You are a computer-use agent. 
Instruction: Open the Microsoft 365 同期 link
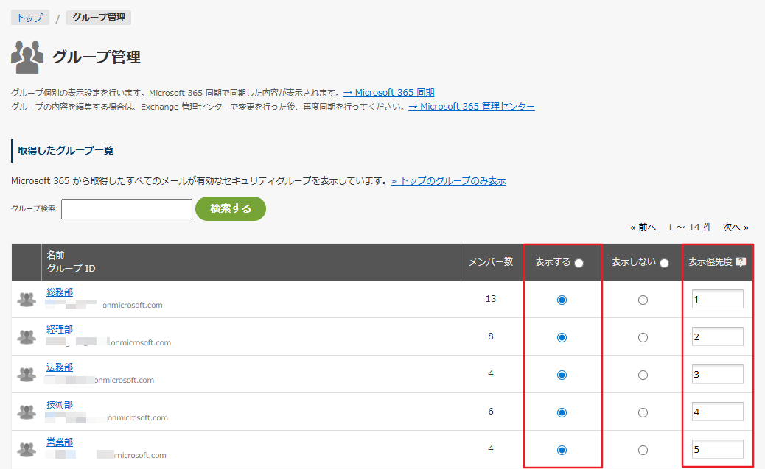[388, 93]
